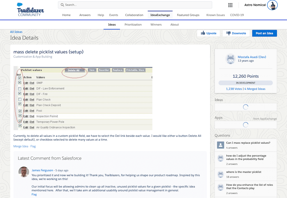
Task: Click the 12,260 Points text
Action: coord(246,76)
